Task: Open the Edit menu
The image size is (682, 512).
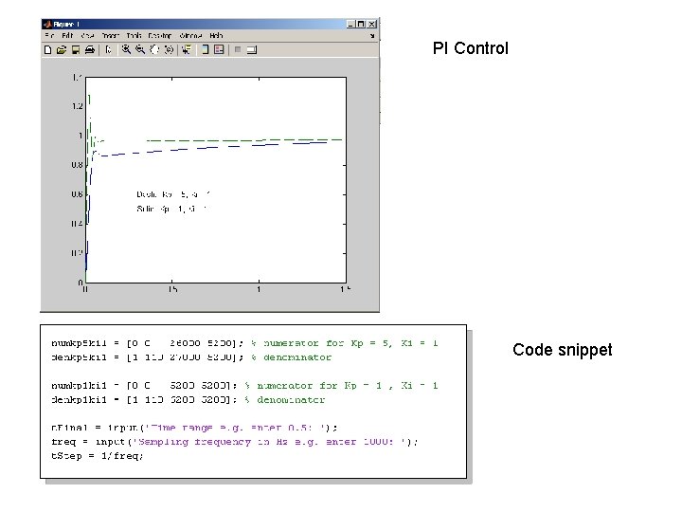Action: pyautogui.click(x=67, y=36)
